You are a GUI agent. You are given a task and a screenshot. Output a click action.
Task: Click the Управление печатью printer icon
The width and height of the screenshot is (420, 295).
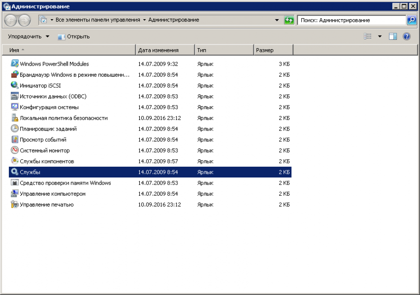[x=15, y=205]
